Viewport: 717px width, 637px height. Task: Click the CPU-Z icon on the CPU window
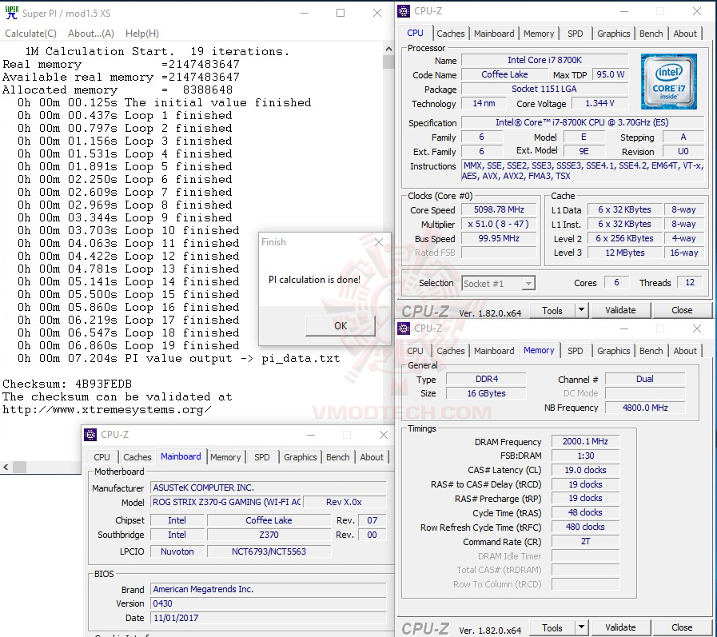click(x=406, y=10)
